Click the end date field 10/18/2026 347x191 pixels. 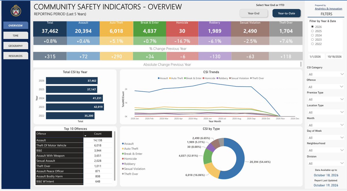point(335,57)
